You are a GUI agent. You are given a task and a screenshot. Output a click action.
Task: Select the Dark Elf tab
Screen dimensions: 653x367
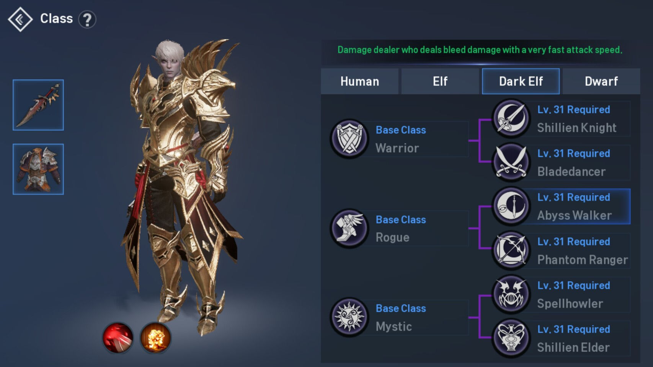click(521, 81)
